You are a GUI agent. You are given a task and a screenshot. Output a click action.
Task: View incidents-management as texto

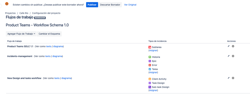coord(48,56)
